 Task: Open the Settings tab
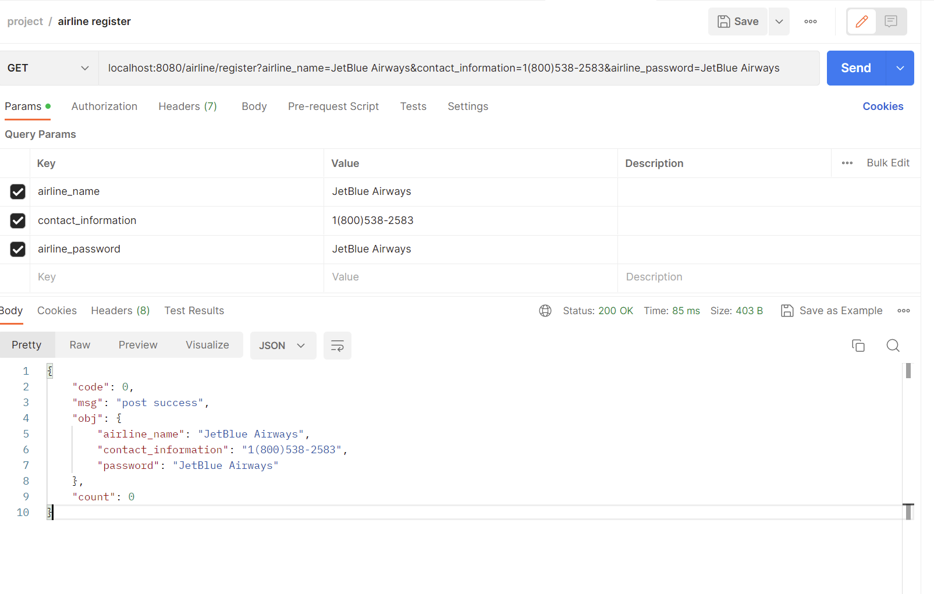click(468, 106)
